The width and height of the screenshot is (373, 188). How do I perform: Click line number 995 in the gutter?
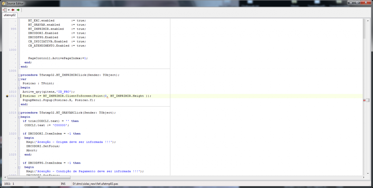(14, 29)
